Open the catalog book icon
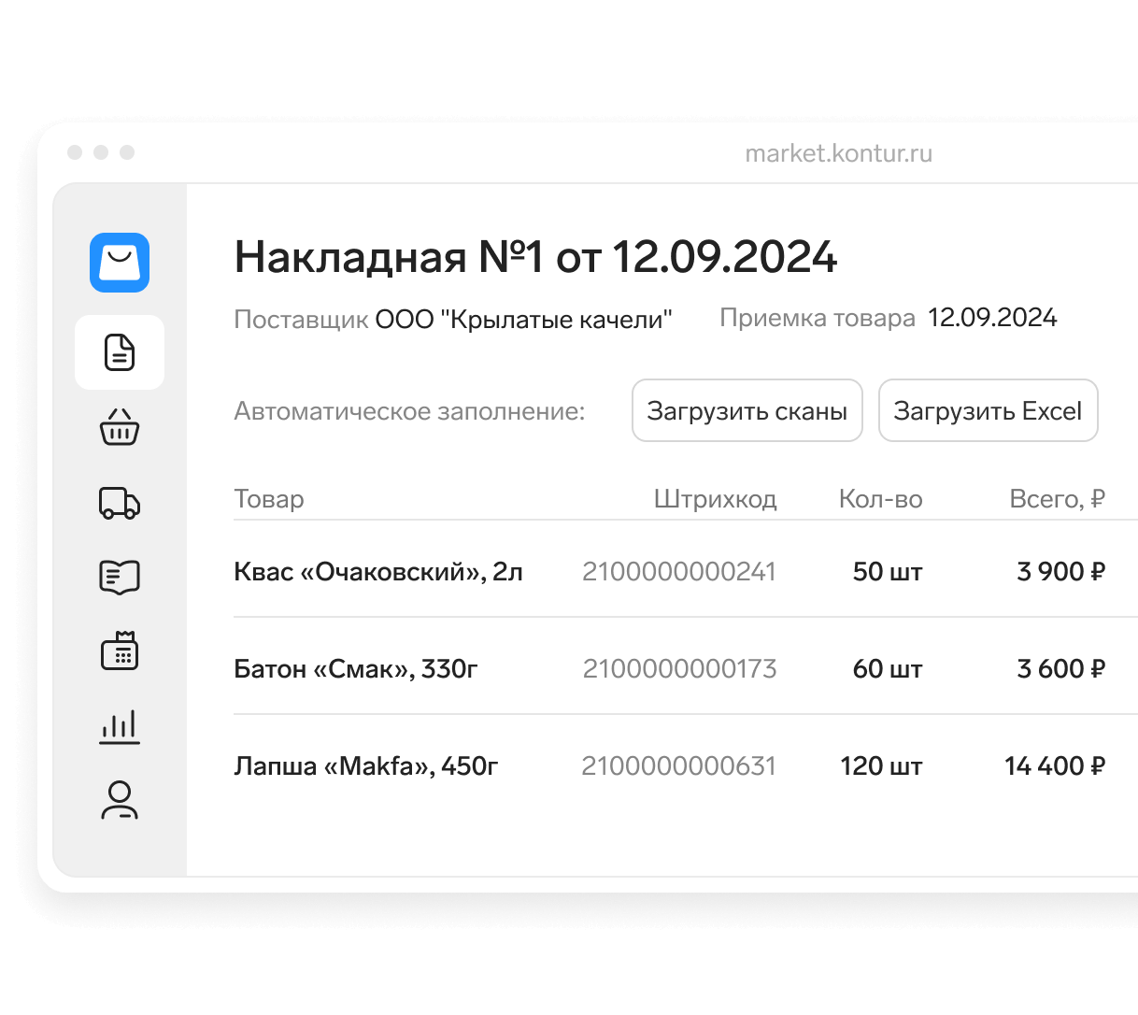 tap(120, 577)
